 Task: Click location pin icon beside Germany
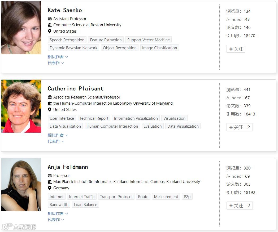pyautogui.click(x=50, y=188)
